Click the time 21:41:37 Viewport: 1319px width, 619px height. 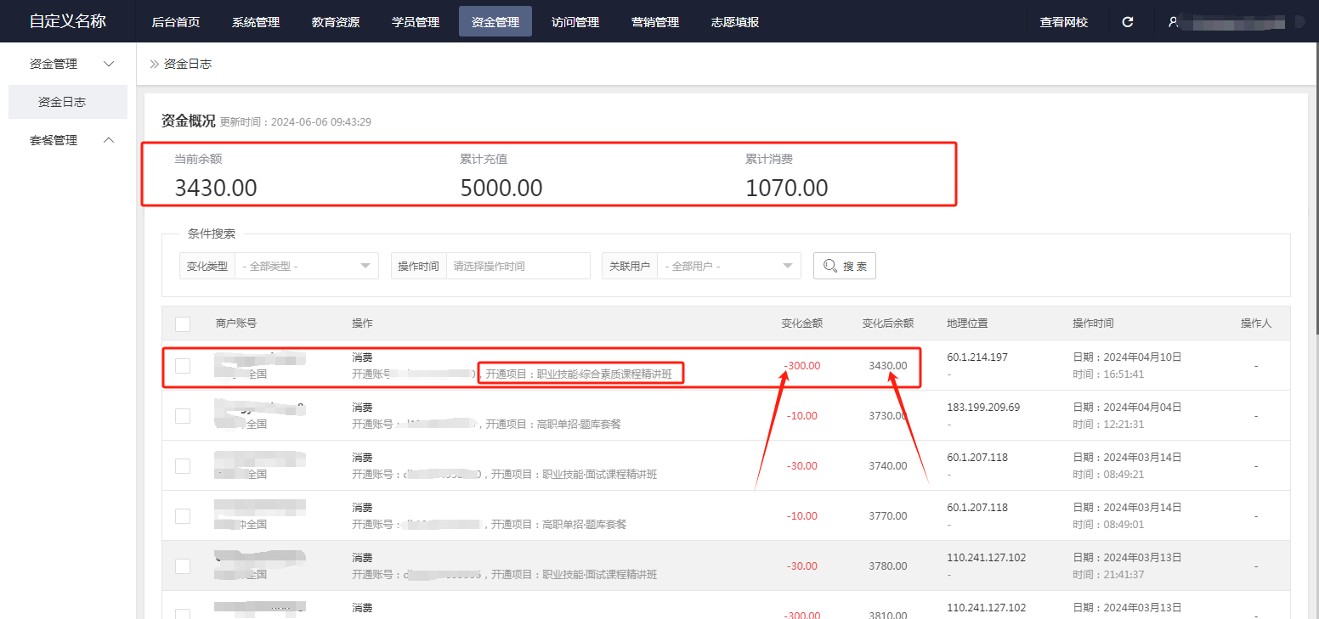pos(1124,575)
